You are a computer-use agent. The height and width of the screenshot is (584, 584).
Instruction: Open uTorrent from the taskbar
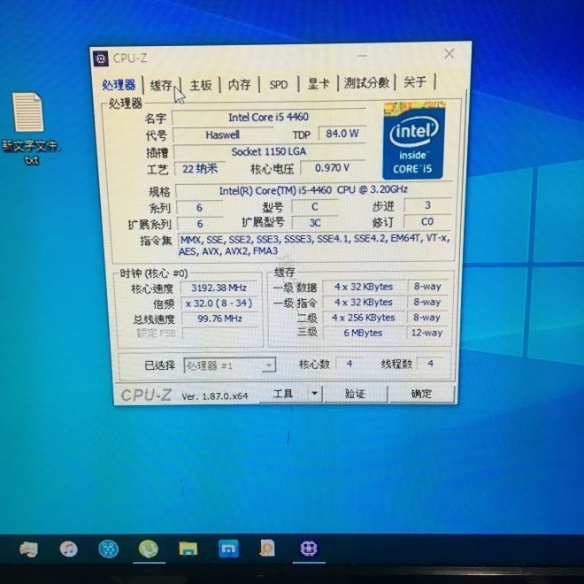coord(149,549)
